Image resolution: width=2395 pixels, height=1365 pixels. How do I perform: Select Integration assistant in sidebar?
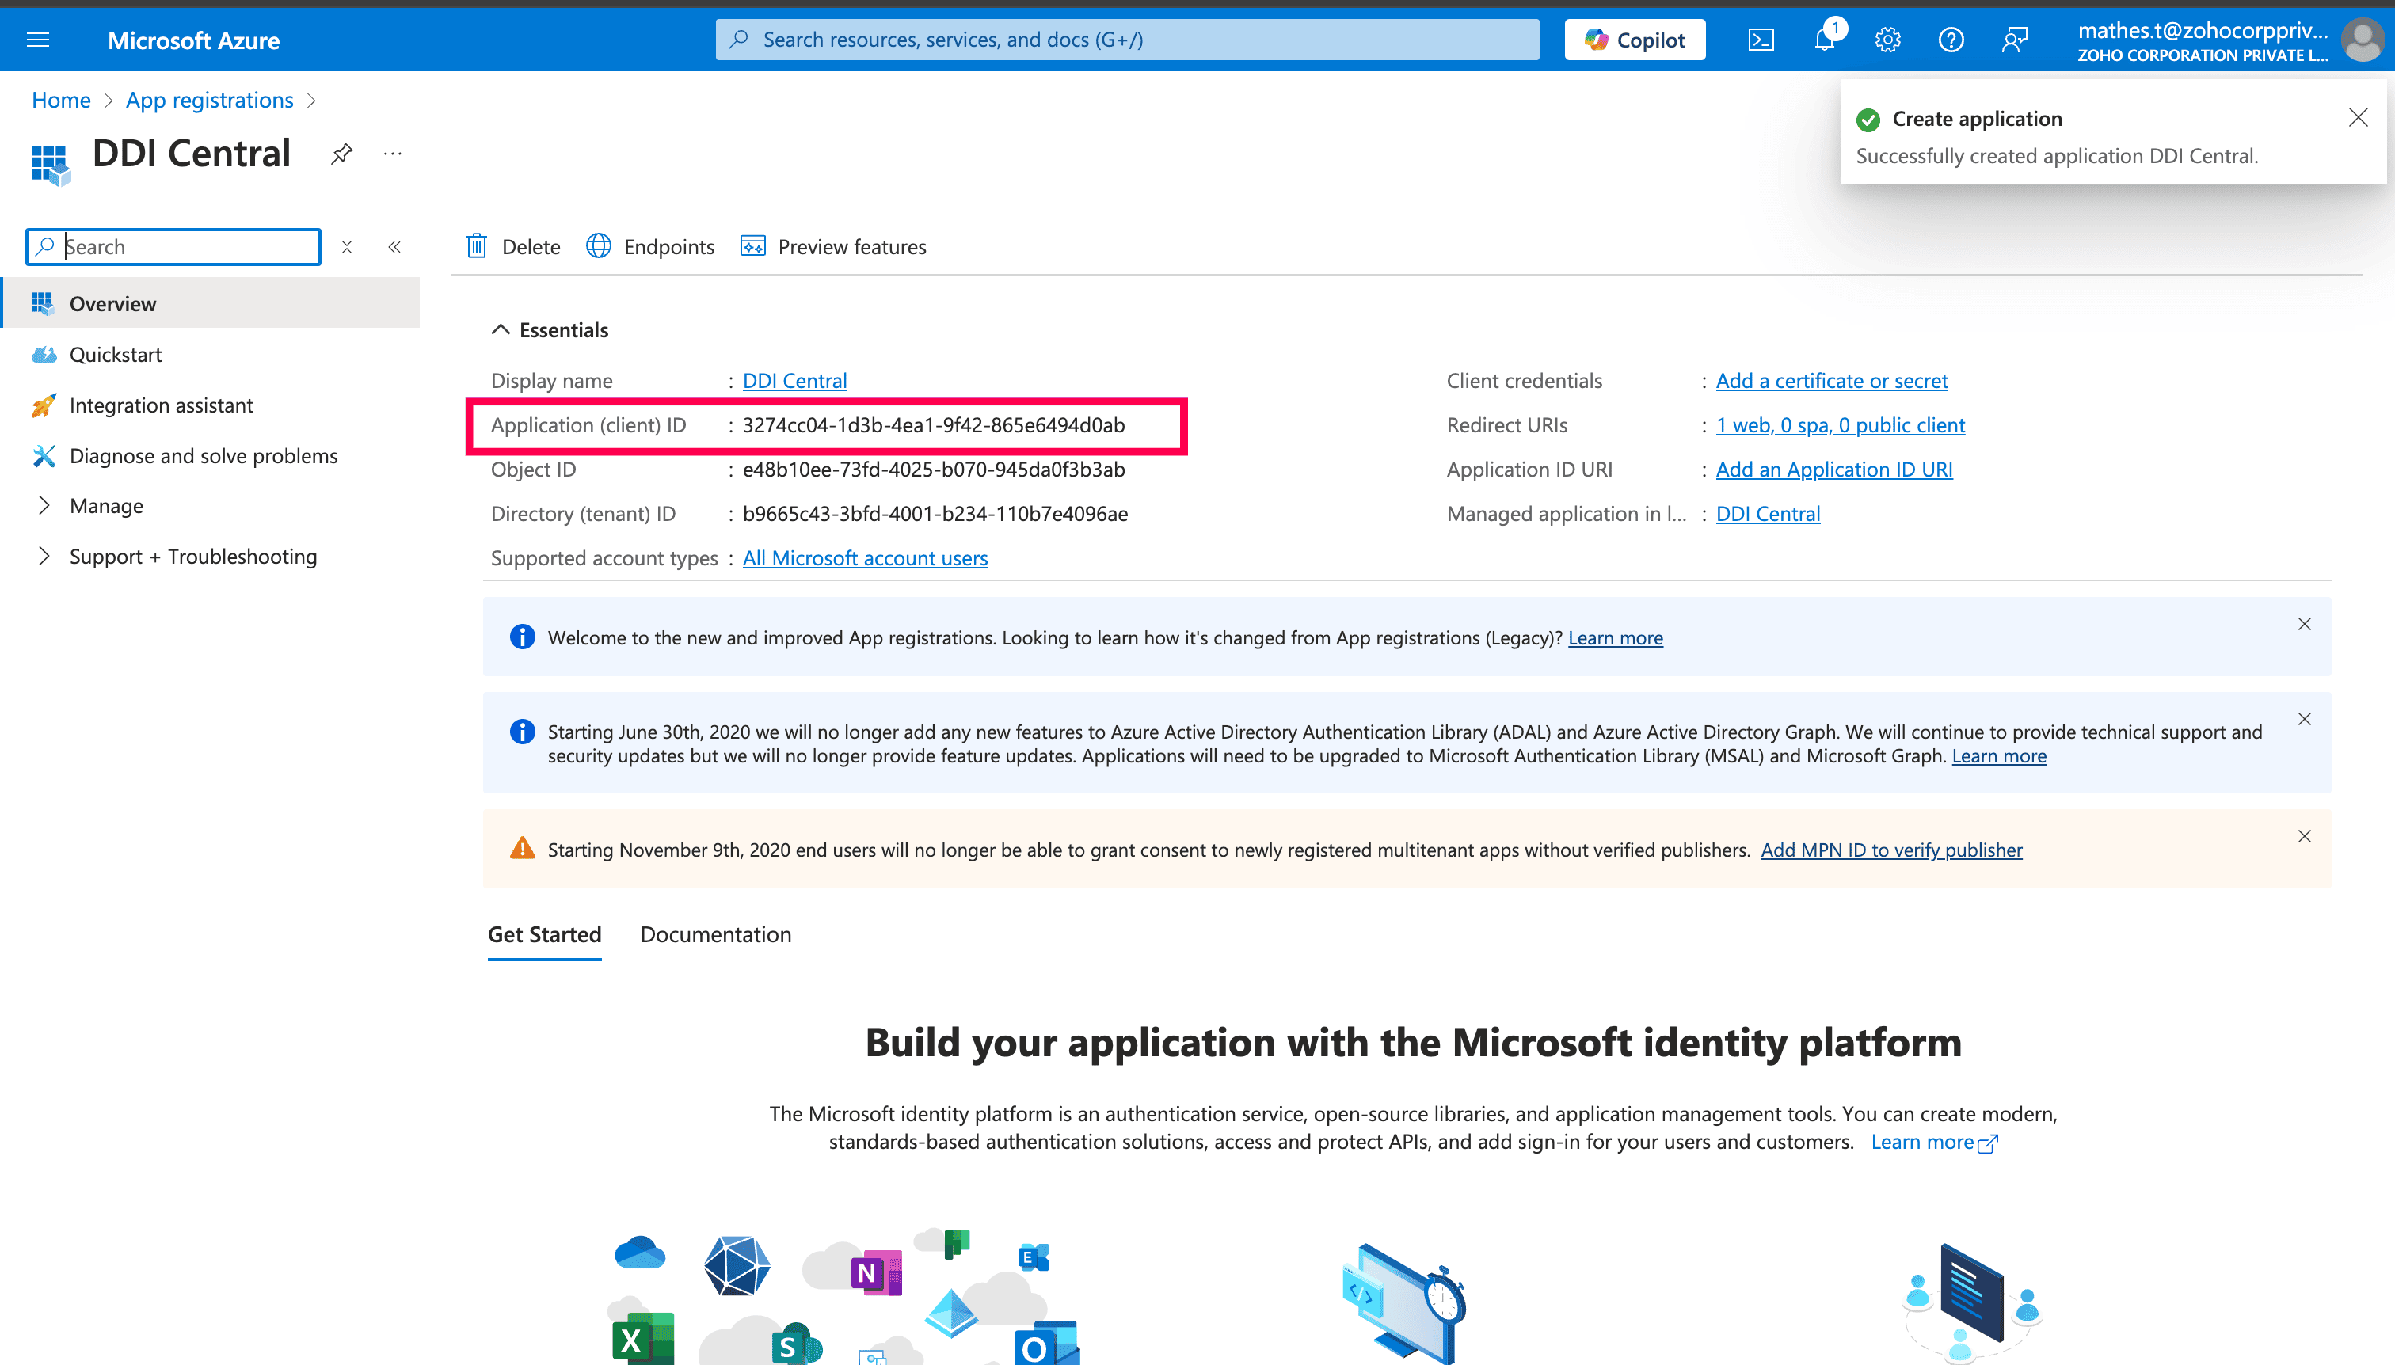pos(160,405)
